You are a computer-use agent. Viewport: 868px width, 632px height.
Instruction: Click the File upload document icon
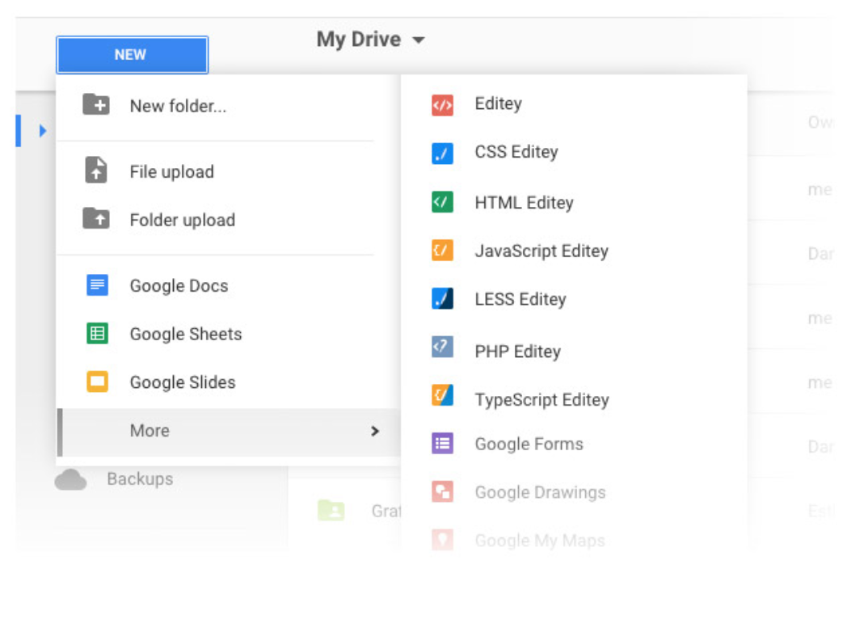pos(96,170)
